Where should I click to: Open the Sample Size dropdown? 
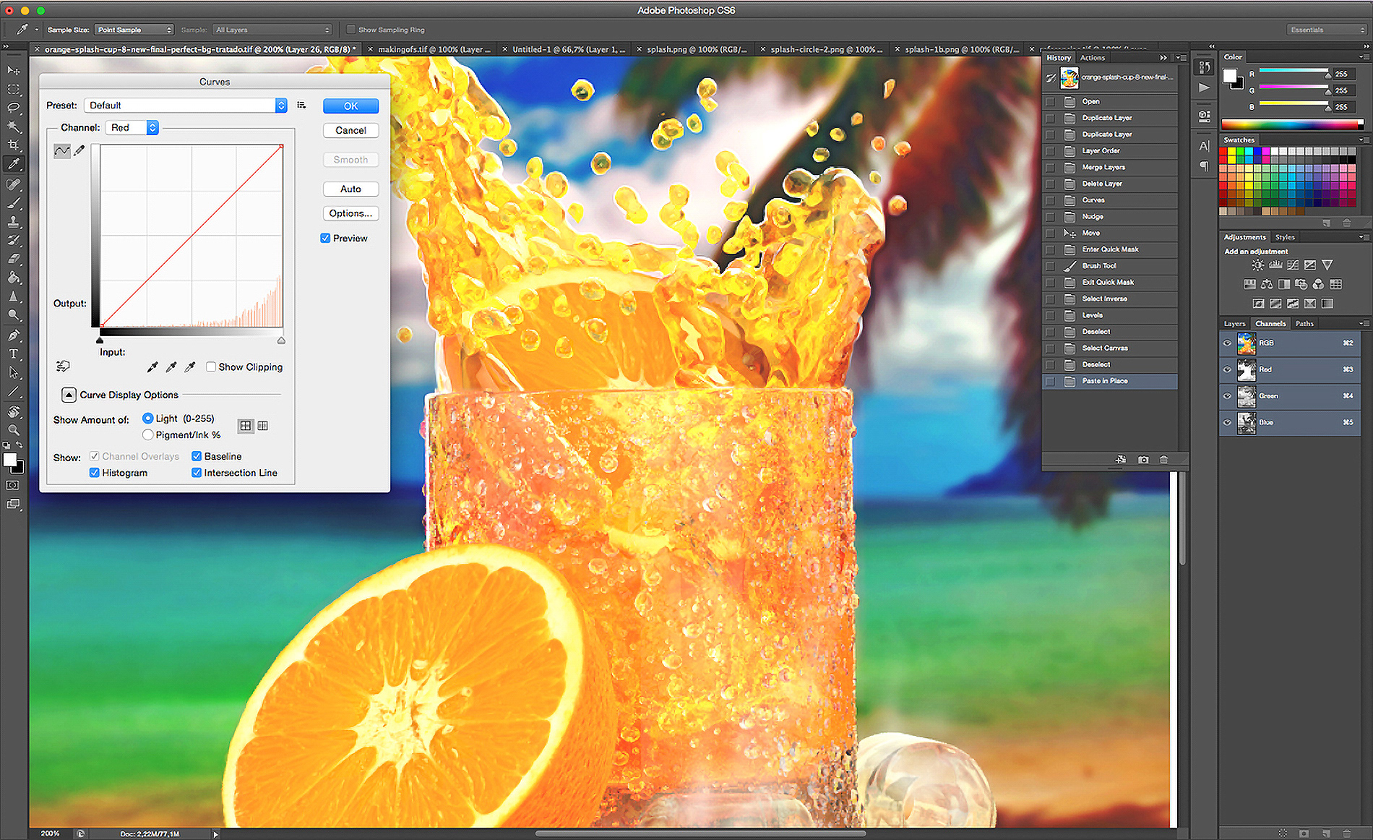tap(134, 30)
